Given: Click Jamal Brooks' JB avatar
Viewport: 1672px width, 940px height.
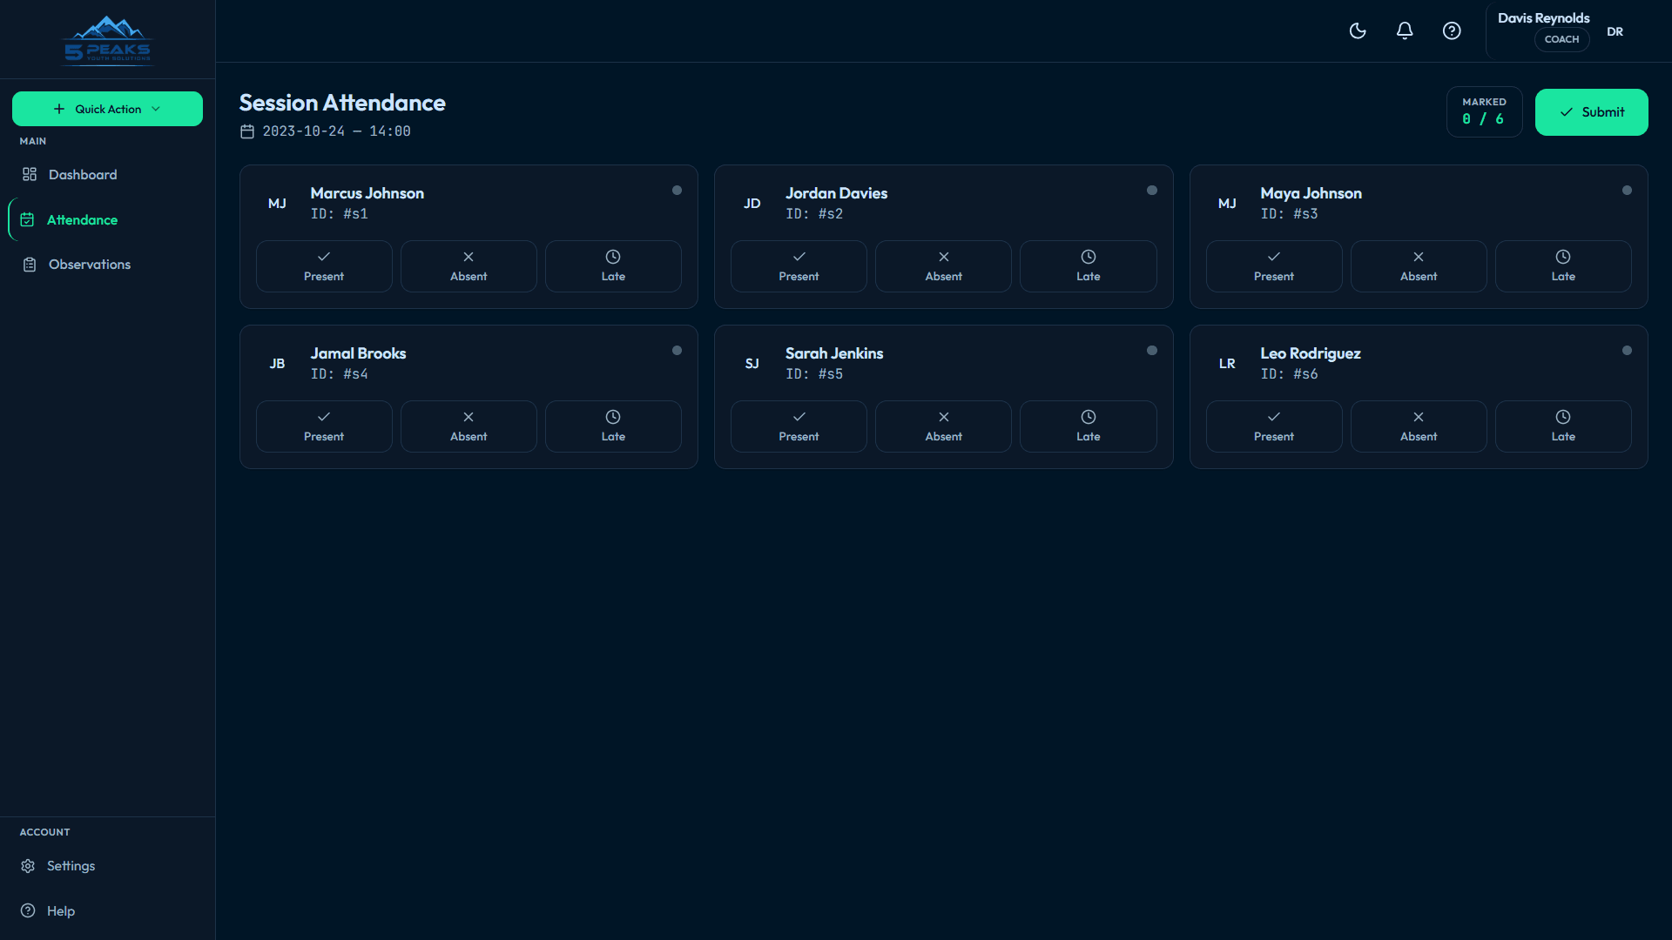Looking at the screenshot, I should click(277, 364).
